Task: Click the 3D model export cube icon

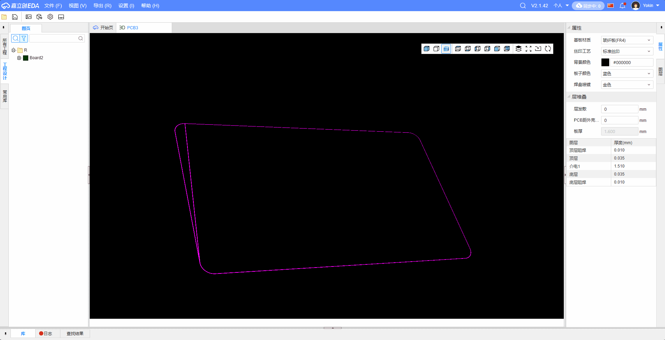Action: pos(39,17)
